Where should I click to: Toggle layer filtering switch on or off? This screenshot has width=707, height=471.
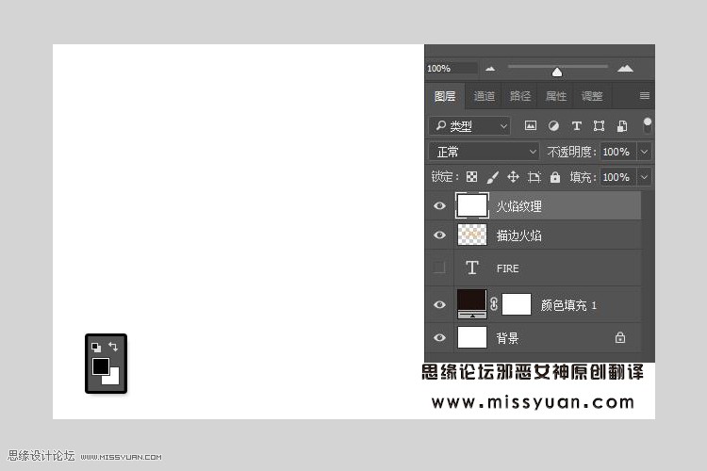pos(648,125)
